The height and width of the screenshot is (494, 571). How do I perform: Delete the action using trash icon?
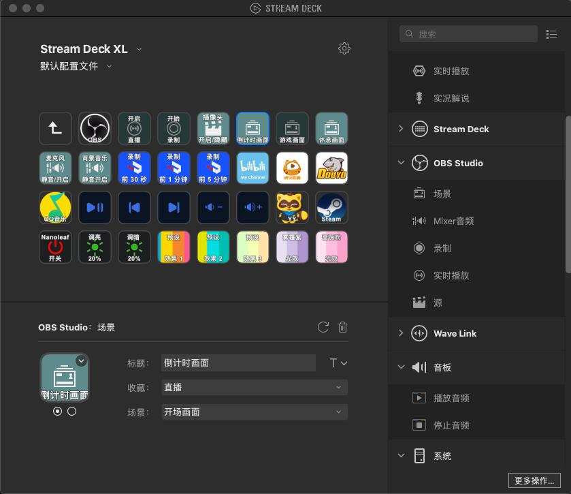click(x=343, y=327)
